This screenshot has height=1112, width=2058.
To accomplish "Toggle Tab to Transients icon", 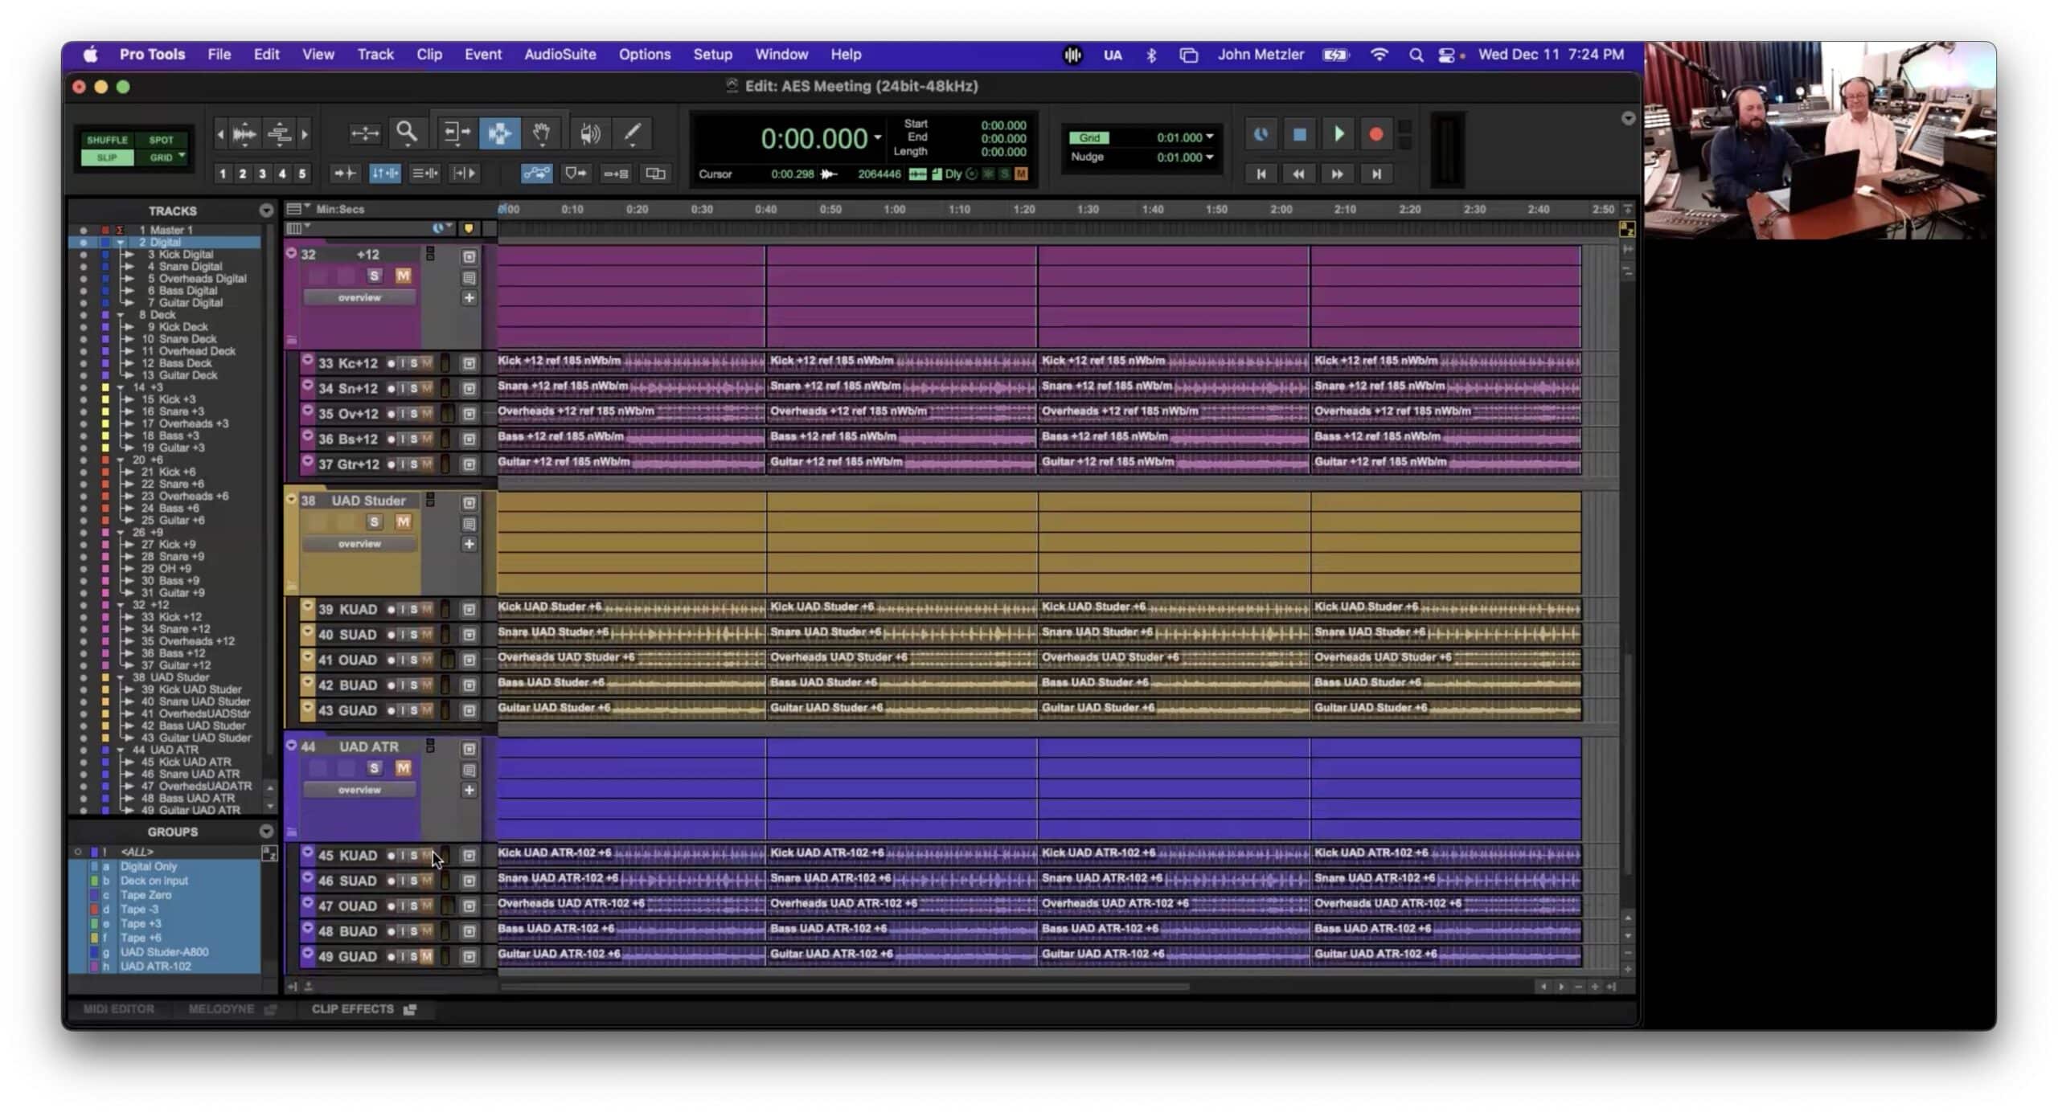I will coord(345,174).
